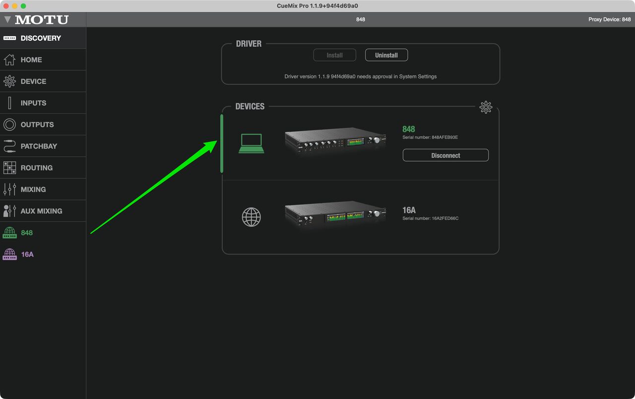The height and width of the screenshot is (399, 635).
Task: Click the green laptop connection icon
Action: tap(252, 143)
